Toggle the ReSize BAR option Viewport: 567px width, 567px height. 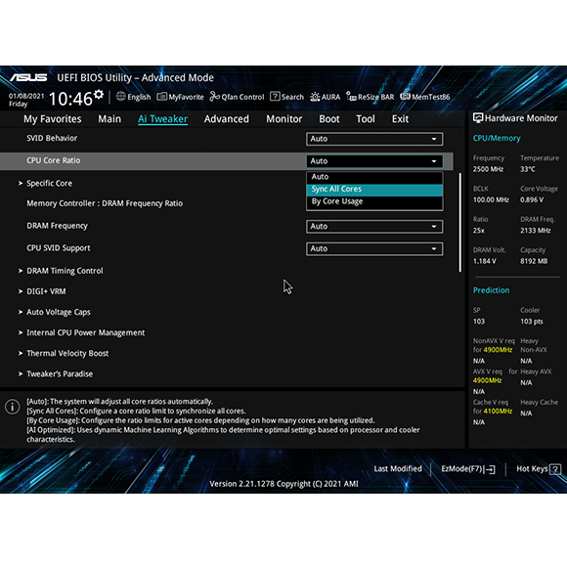coord(370,97)
